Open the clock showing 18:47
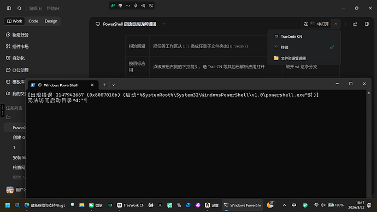The width and height of the screenshot is (377, 212). 356,205
